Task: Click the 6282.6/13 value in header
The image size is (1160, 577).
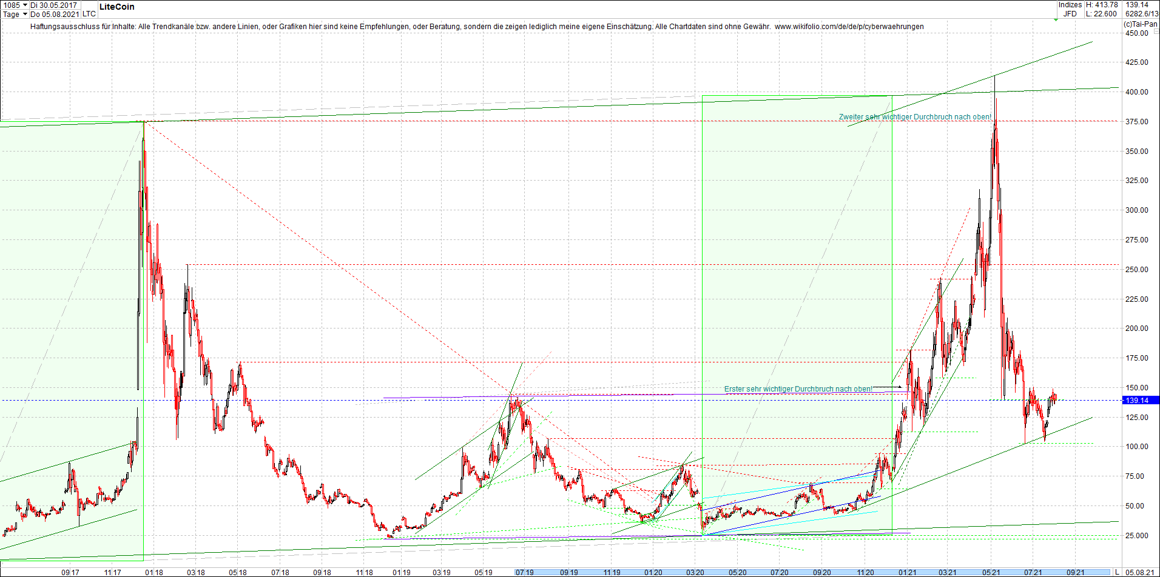Action: tap(1142, 14)
